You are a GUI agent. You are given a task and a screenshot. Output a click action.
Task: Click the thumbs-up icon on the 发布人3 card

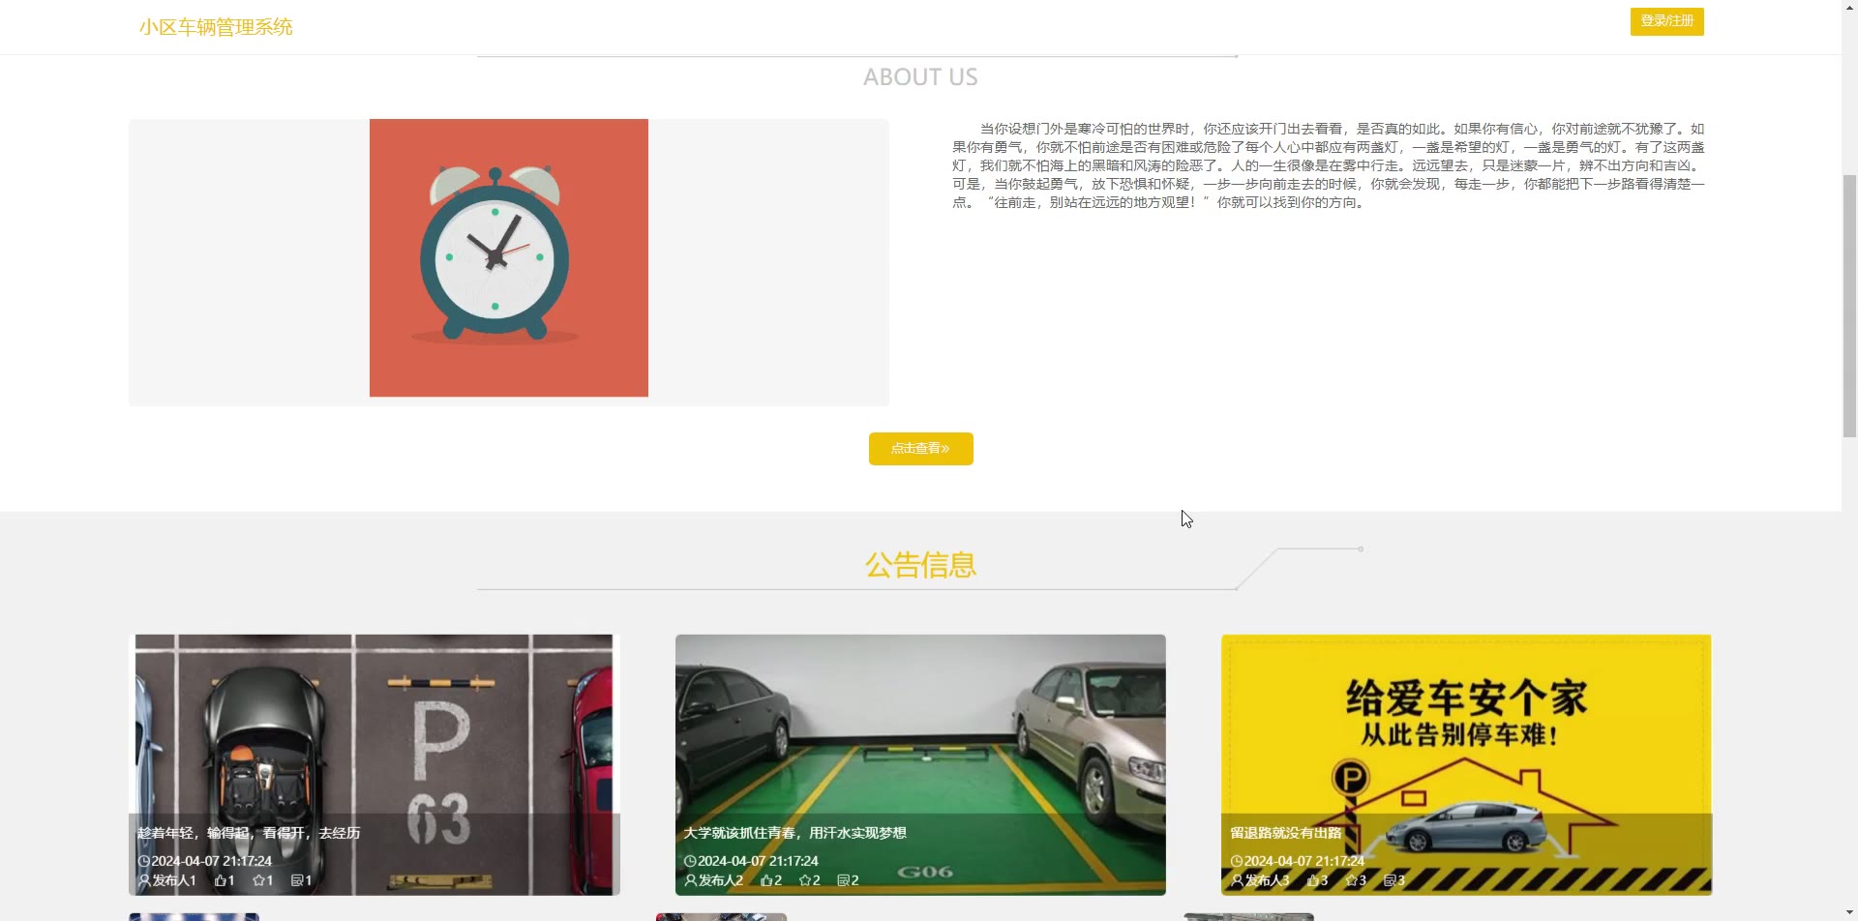point(1313,880)
